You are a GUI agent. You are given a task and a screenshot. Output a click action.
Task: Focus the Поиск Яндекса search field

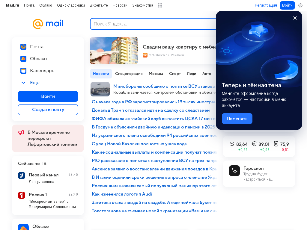153,24
